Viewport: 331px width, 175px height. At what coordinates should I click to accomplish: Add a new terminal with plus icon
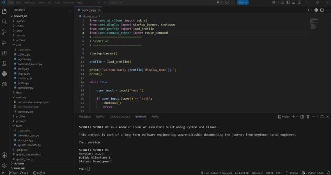point(293,117)
